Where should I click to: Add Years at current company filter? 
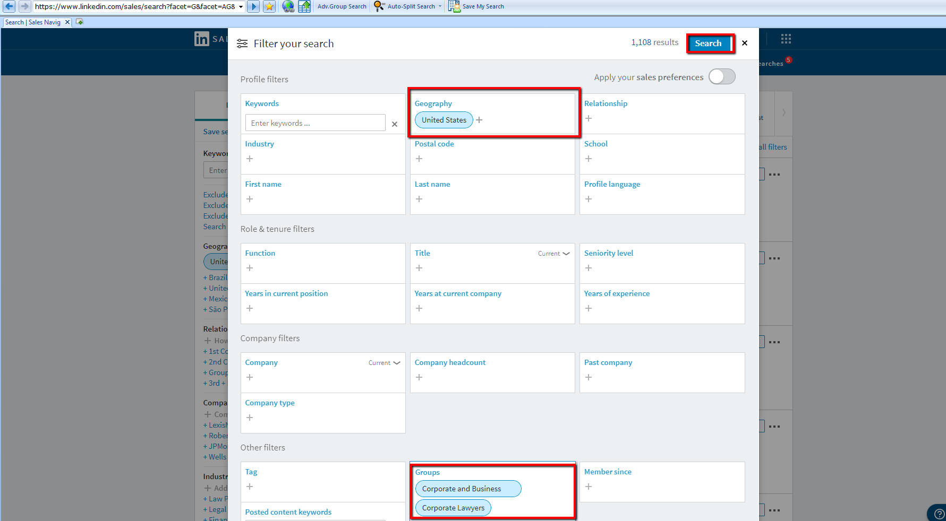(x=419, y=308)
